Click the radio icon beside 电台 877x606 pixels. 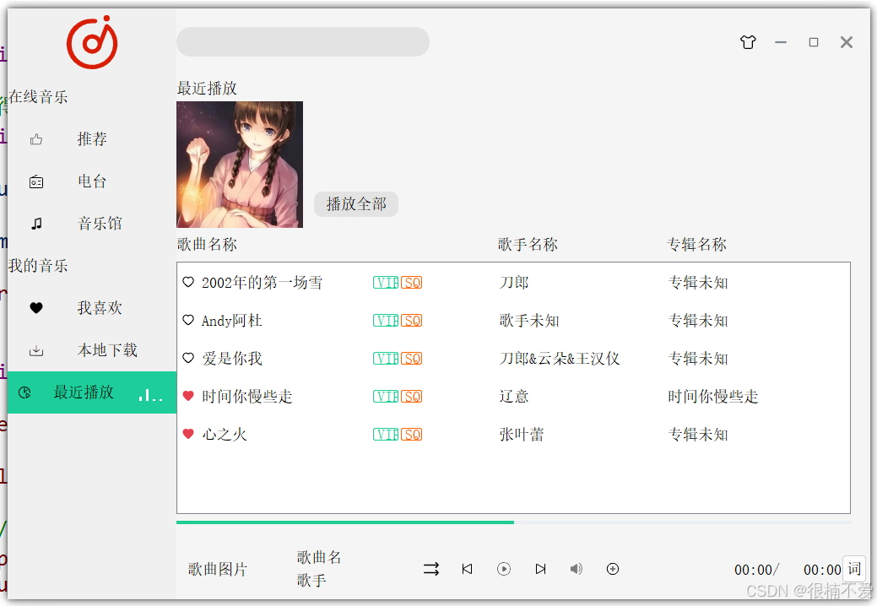point(36,181)
